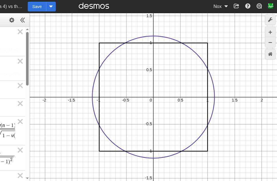This screenshot has height=181, width=277.
Task: Share the graph using share icon
Action: (236, 6)
